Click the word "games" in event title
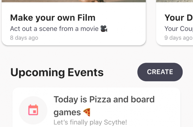Viewport: 193px width, 127px height. 67,112
